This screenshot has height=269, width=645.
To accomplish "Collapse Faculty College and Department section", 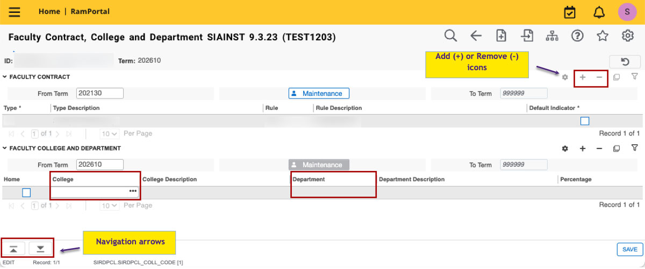I will pyautogui.click(x=5, y=148).
